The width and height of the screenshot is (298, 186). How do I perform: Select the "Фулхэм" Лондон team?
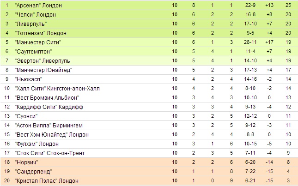[36, 144]
